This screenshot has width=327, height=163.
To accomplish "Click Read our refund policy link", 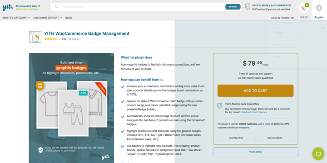I will 254,112.
